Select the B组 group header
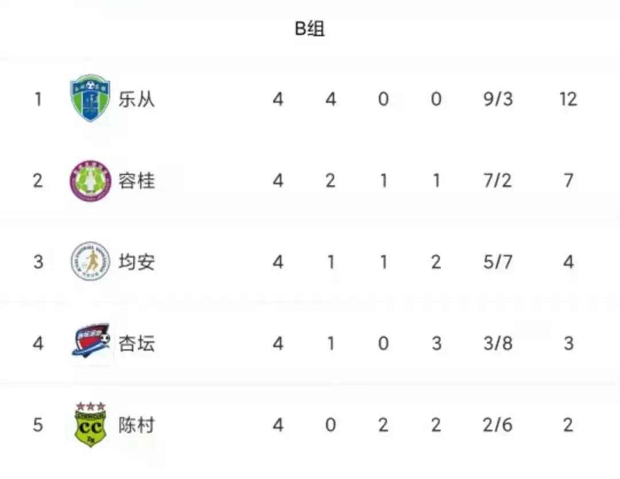Screen dimensions: 620x479 310,29
